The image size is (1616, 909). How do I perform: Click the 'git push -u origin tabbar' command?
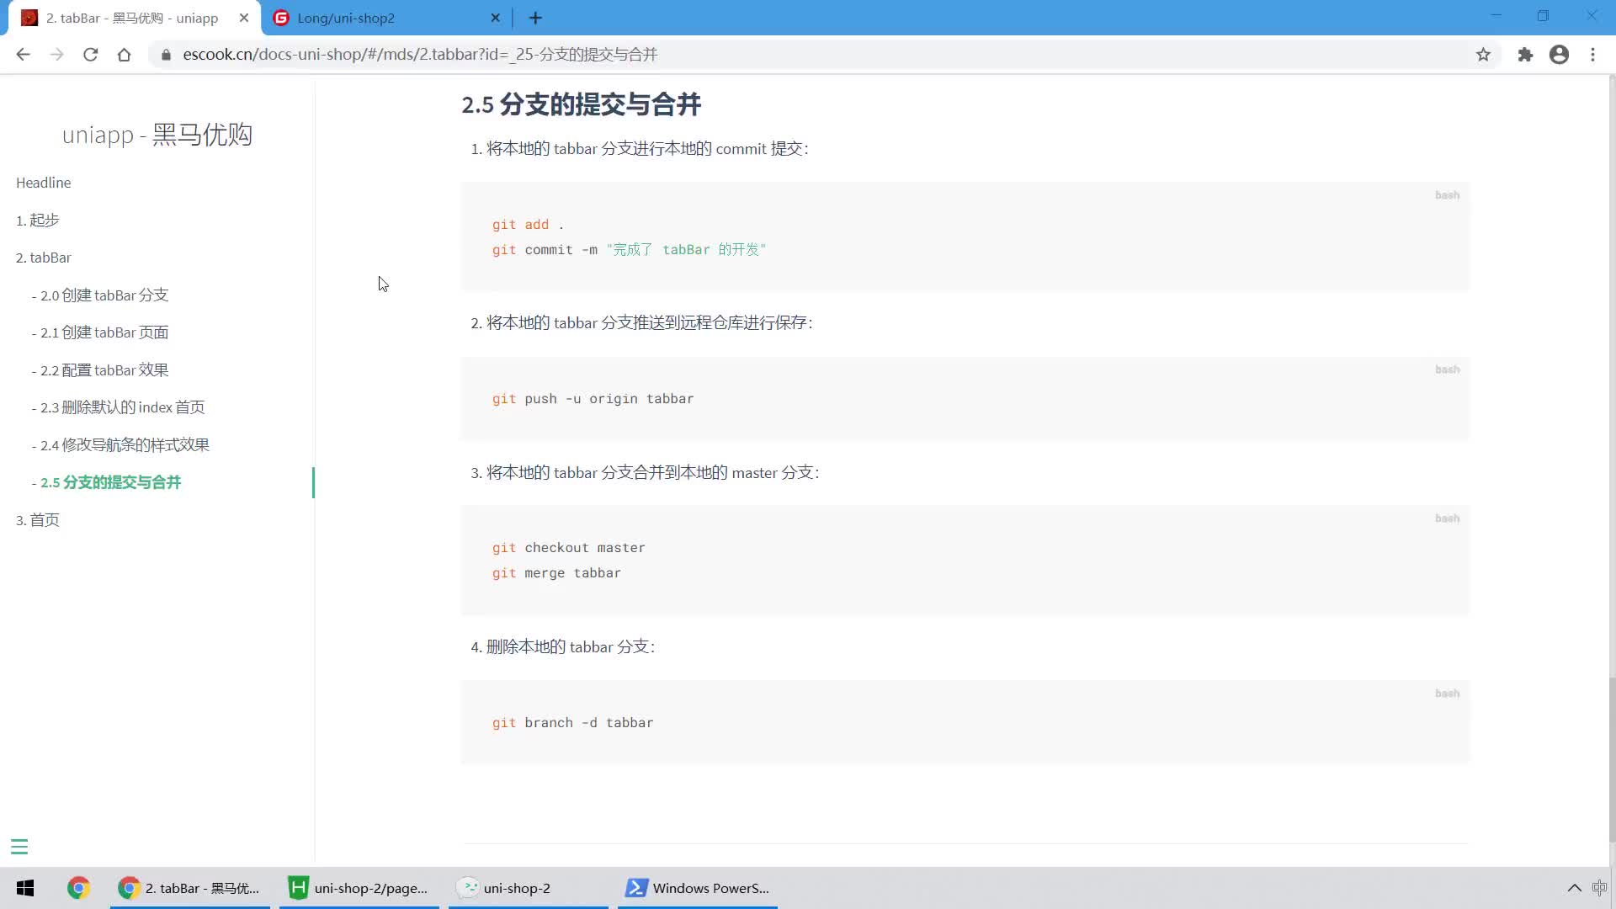pos(593,399)
